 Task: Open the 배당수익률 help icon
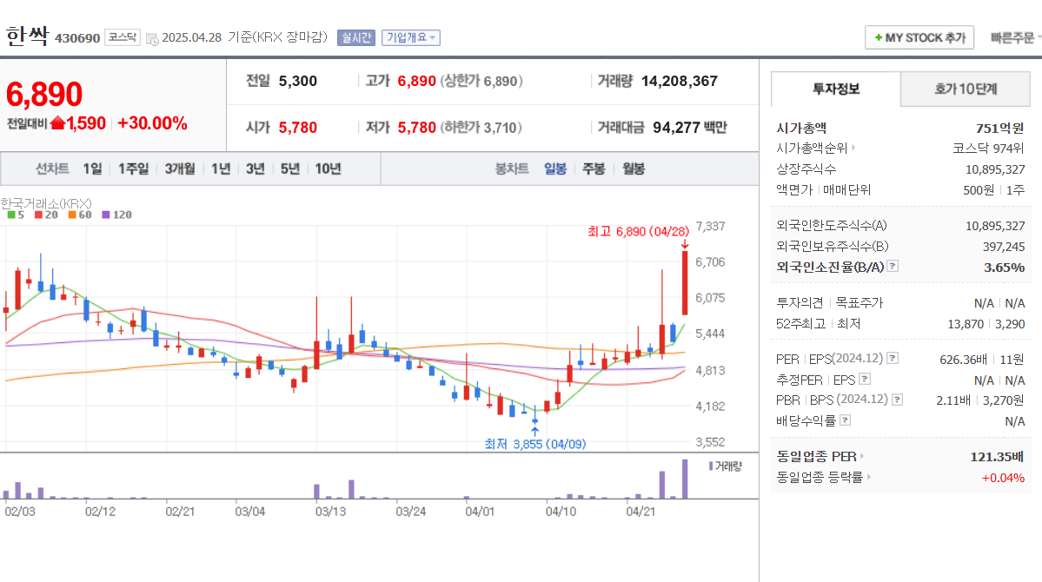(x=845, y=420)
